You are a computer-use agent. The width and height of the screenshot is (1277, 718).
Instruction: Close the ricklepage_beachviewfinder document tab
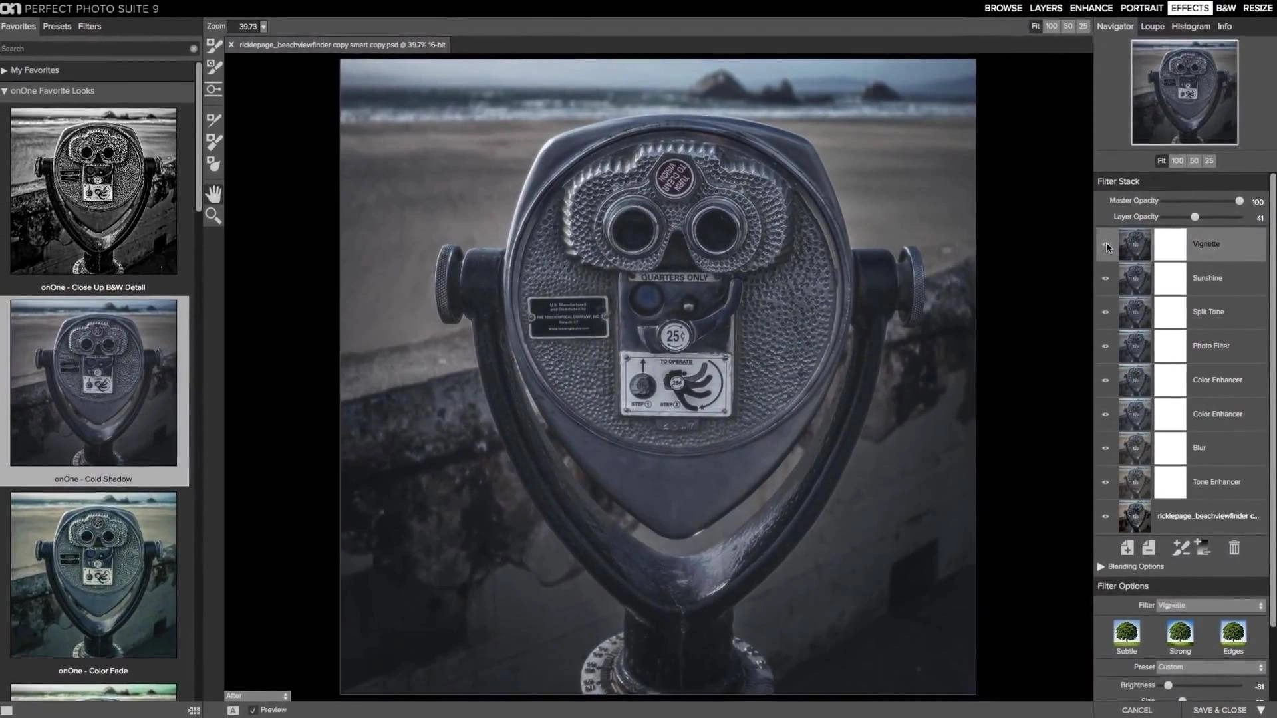[x=231, y=45]
